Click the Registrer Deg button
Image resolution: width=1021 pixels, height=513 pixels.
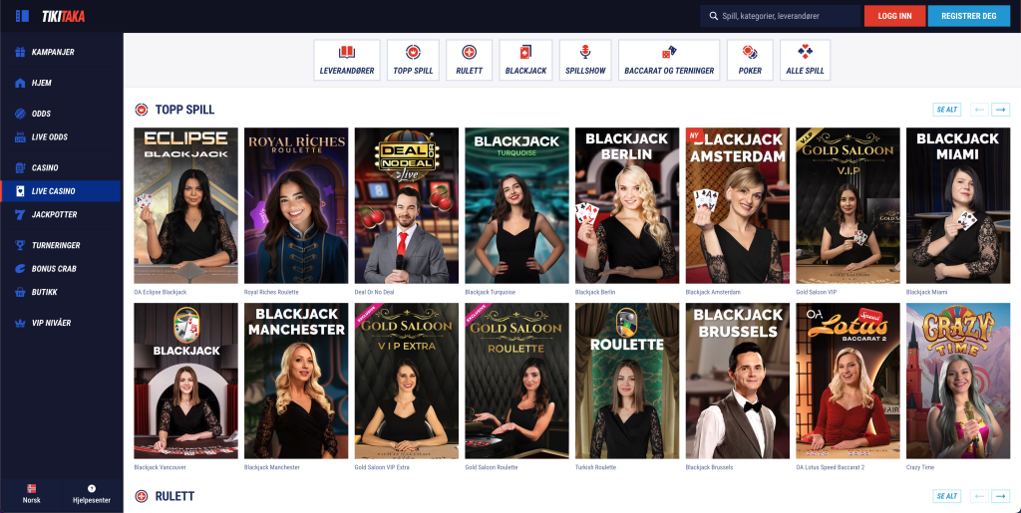[x=969, y=16]
